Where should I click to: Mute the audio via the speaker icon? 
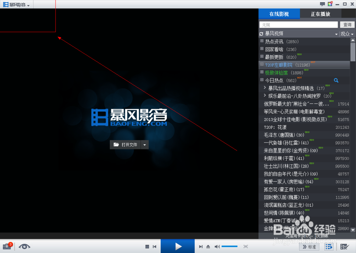217,247
